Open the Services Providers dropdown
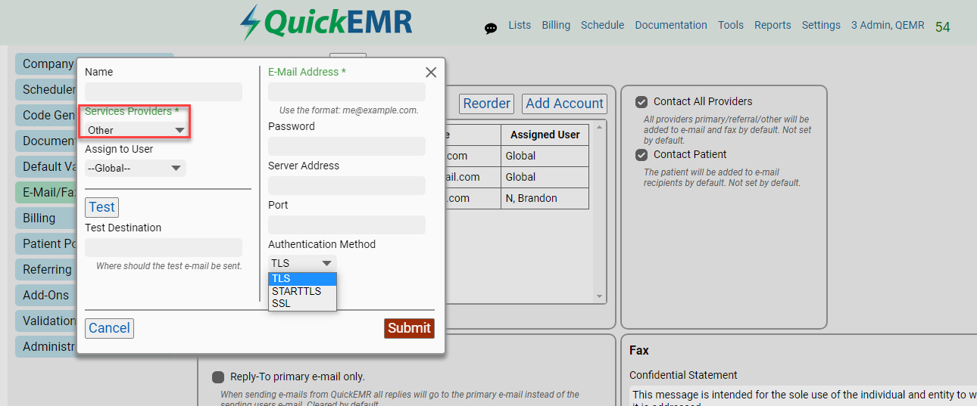The width and height of the screenshot is (977, 406). (136, 130)
